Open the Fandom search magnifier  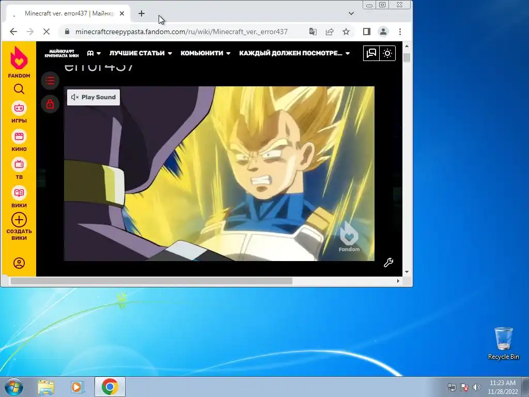tap(19, 89)
